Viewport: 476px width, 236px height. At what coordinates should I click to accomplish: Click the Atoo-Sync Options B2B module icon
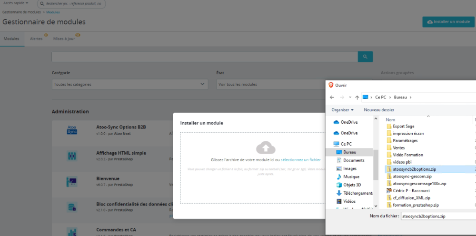pos(72,130)
